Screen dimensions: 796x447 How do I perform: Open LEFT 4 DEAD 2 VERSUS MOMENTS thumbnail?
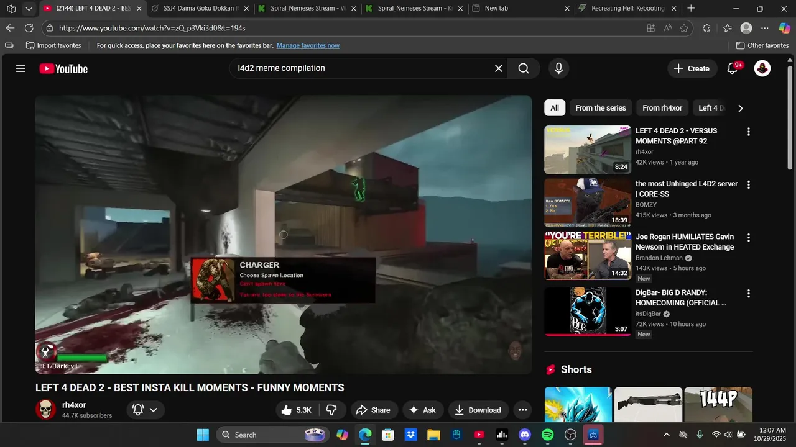click(x=588, y=150)
